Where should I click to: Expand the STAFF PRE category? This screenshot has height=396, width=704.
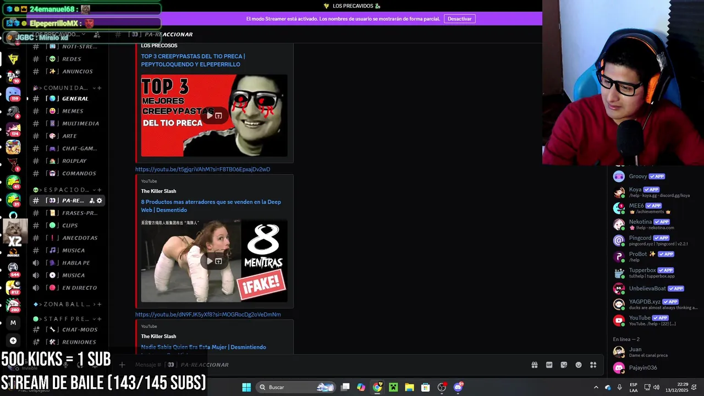coord(65,319)
